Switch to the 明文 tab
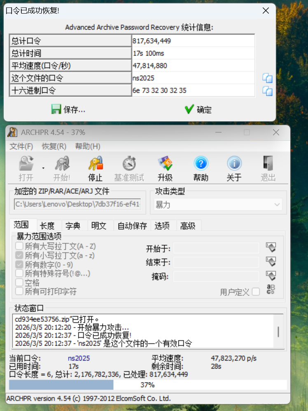 click(x=99, y=225)
